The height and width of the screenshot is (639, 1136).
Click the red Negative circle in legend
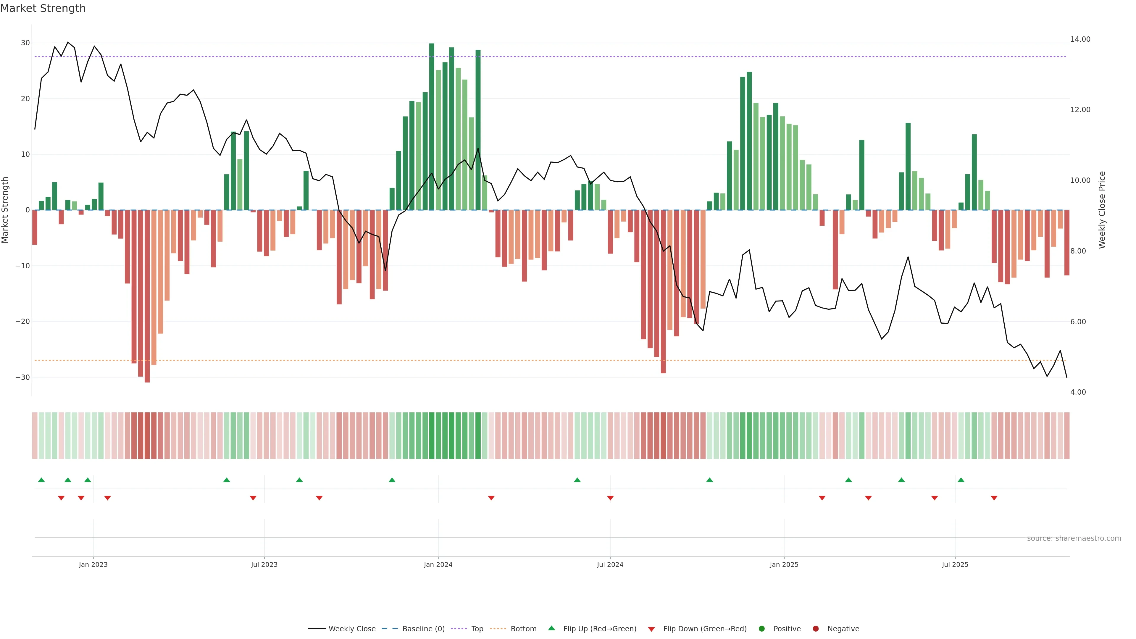point(815,628)
